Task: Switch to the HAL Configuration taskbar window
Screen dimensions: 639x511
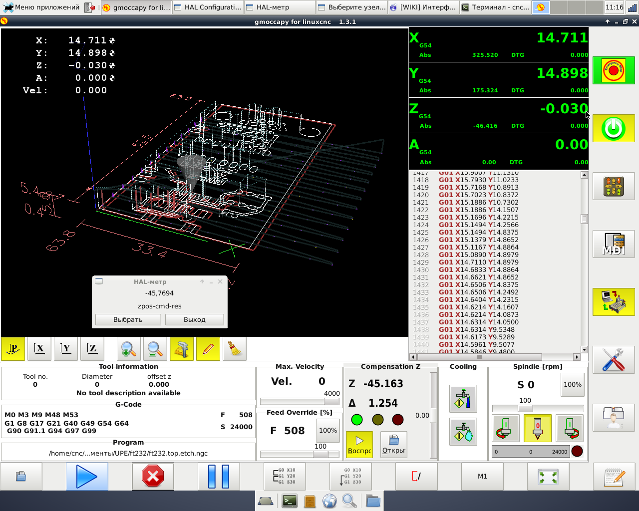Action: pos(209,7)
